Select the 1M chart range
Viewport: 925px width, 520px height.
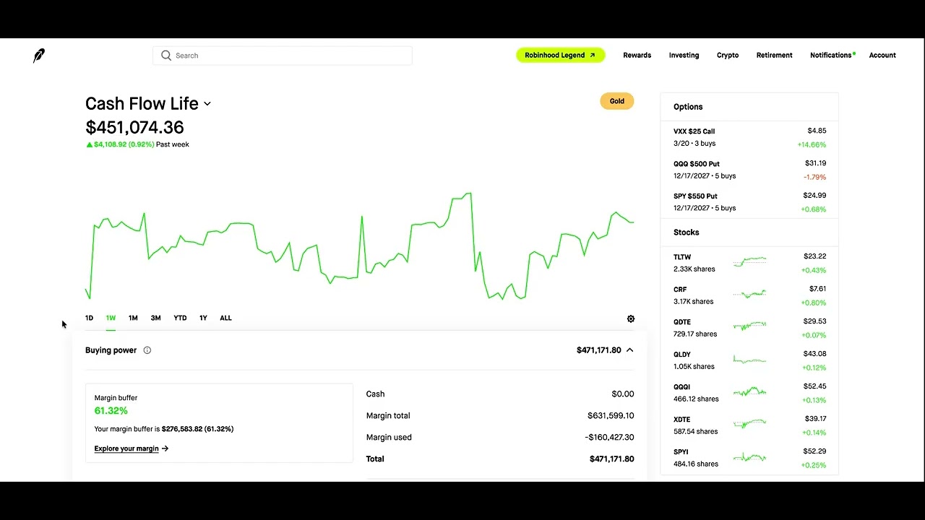click(x=133, y=318)
